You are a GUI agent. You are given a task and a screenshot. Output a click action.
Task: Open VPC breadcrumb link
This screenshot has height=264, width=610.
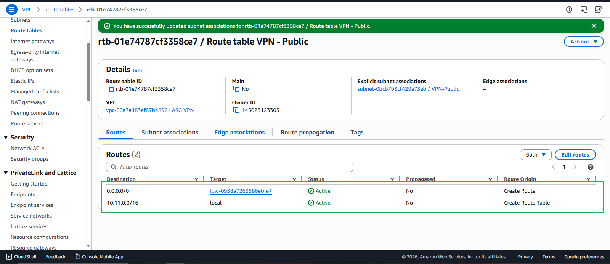[27, 10]
